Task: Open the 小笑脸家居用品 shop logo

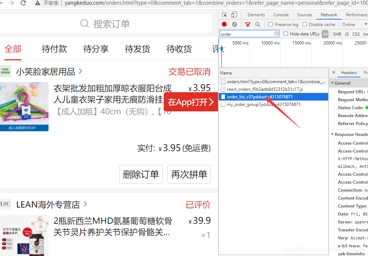Action: 5,71
